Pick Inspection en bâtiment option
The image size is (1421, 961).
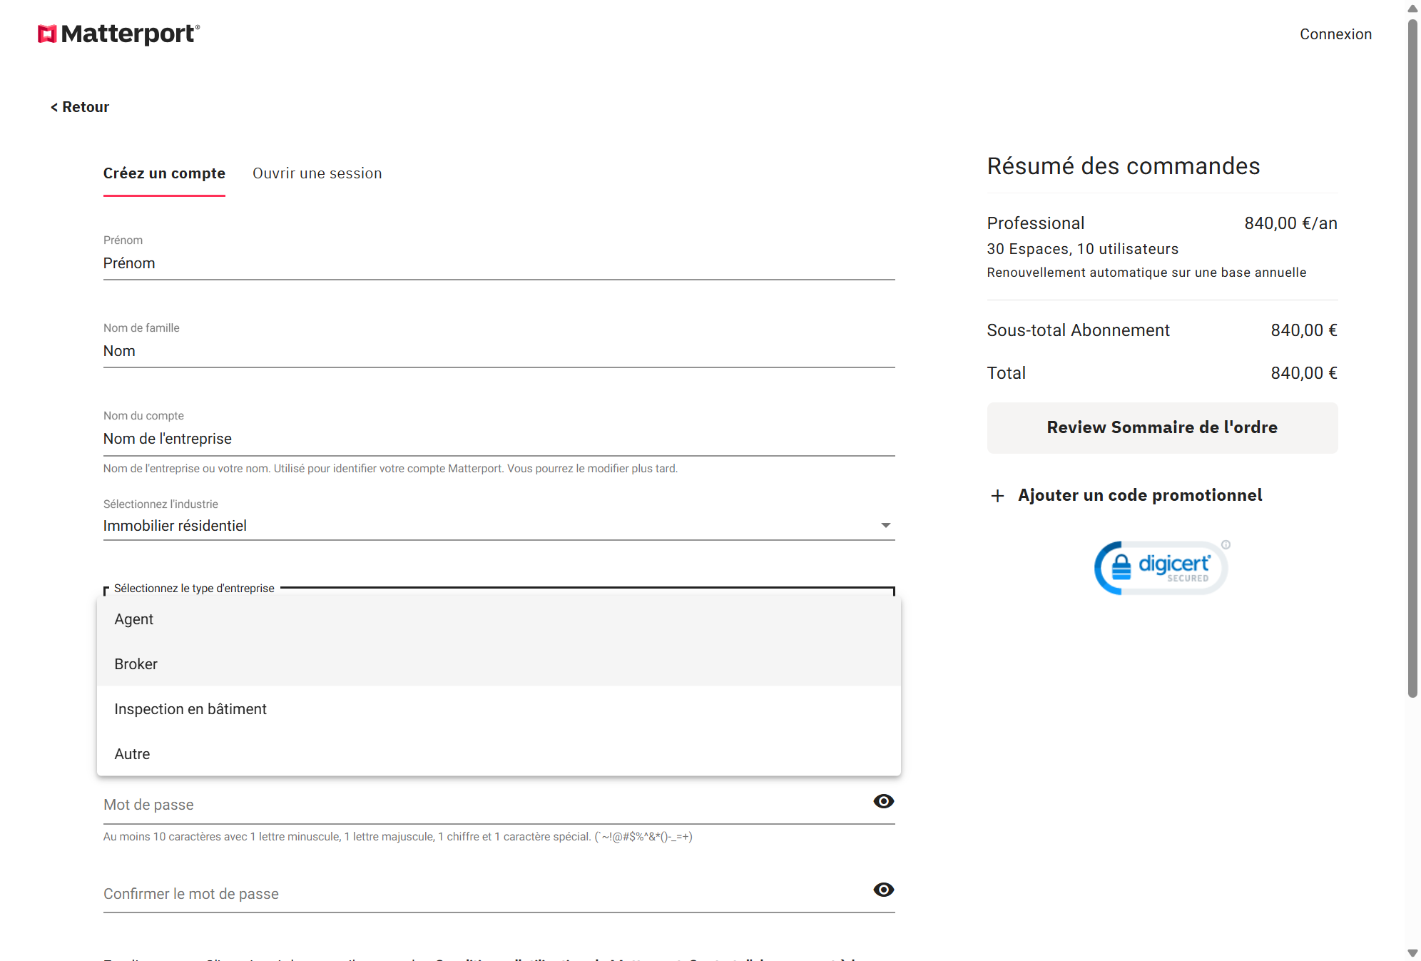pos(499,709)
